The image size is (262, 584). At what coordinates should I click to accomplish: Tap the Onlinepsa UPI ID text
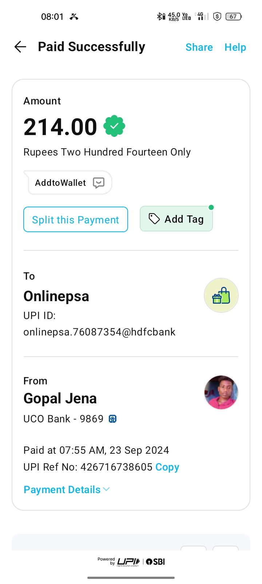pyautogui.click(x=99, y=332)
